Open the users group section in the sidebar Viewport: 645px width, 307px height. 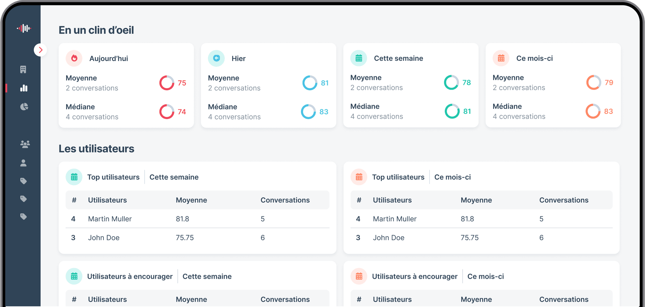point(24,144)
